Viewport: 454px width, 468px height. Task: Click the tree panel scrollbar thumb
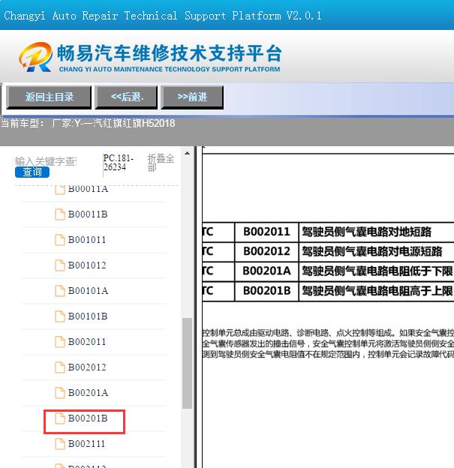(188, 363)
